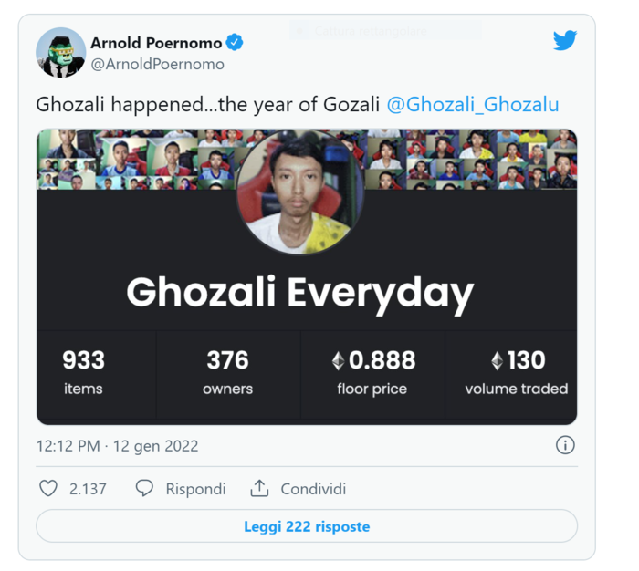
Task: Click the share upload icon
Action: [x=259, y=489]
